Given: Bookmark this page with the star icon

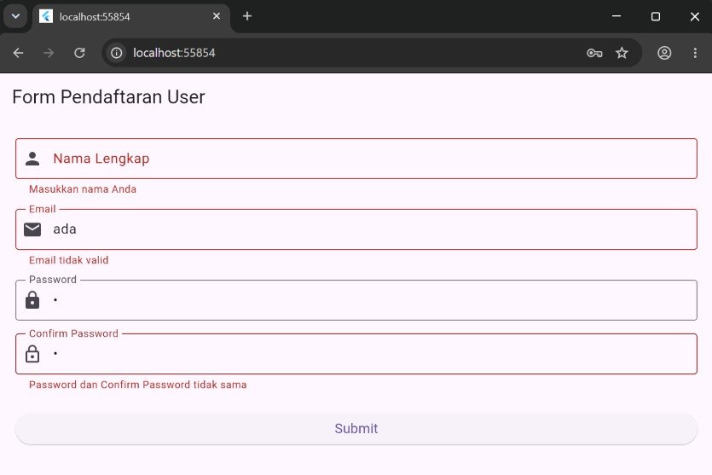Looking at the screenshot, I should coord(622,53).
